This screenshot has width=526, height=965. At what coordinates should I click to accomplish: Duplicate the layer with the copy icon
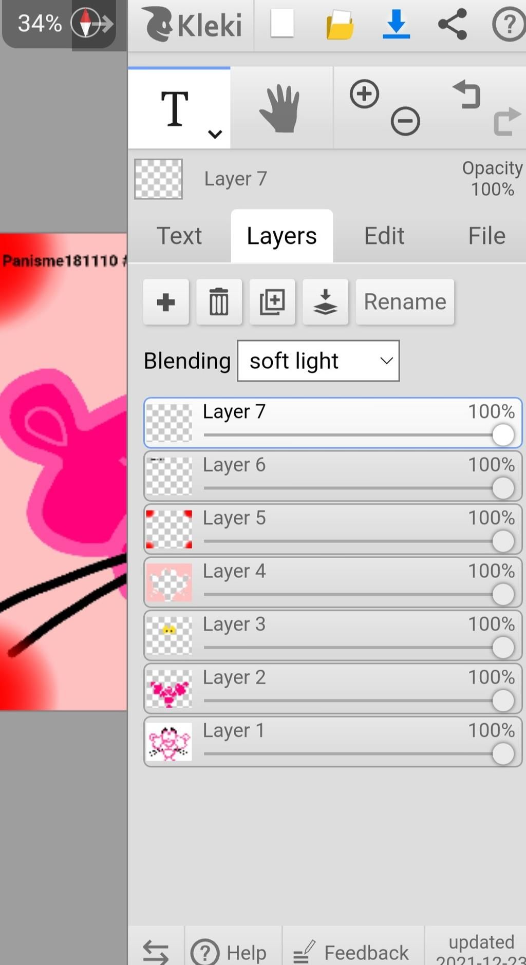(272, 302)
